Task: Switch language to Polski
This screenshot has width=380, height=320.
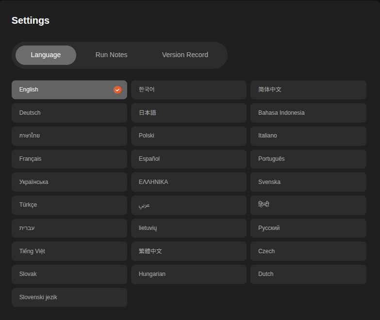Action: point(188,136)
